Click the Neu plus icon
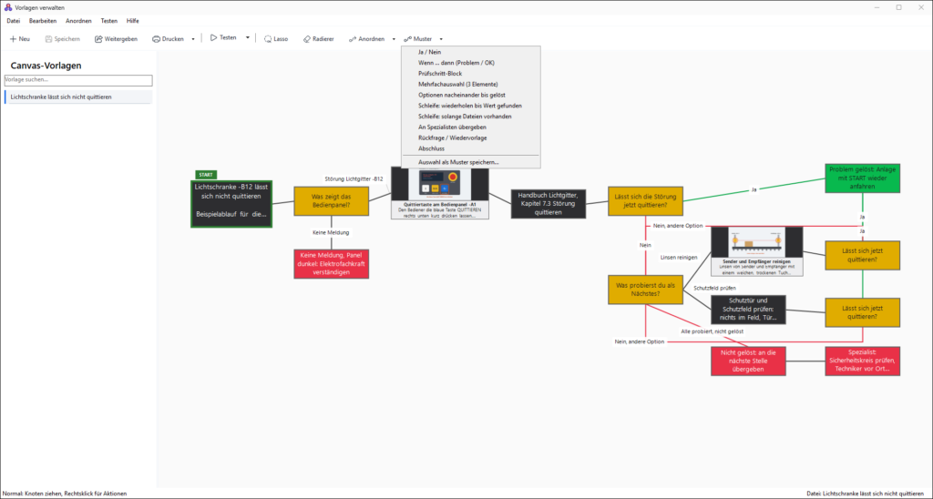The image size is (933, 499). pyautogui.click(x=13, y=38)
